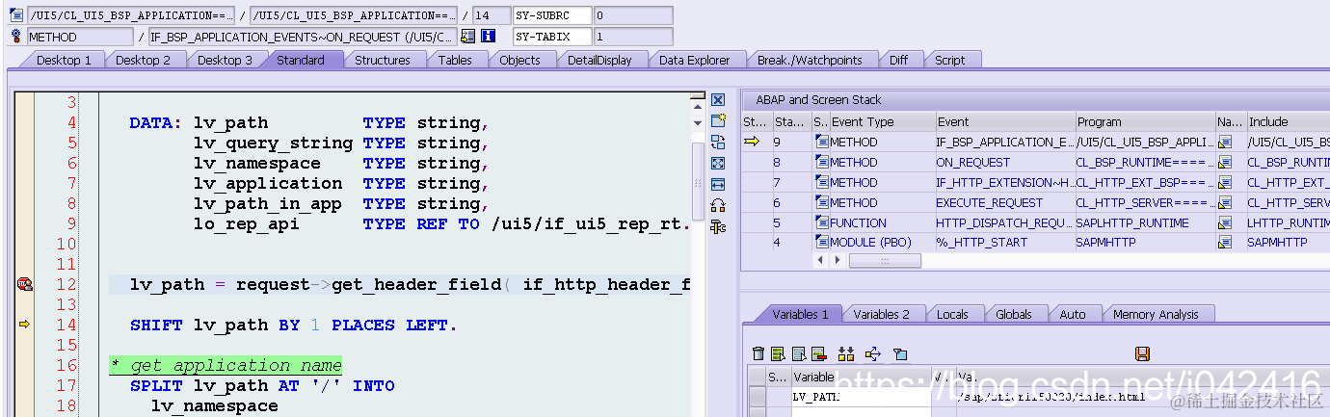
Task: Click code line 14 SHIFT lv_path statement
Action: click(293, 326)
